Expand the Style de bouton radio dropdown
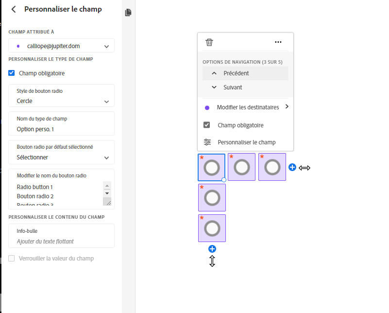 (x=62, y=101)
